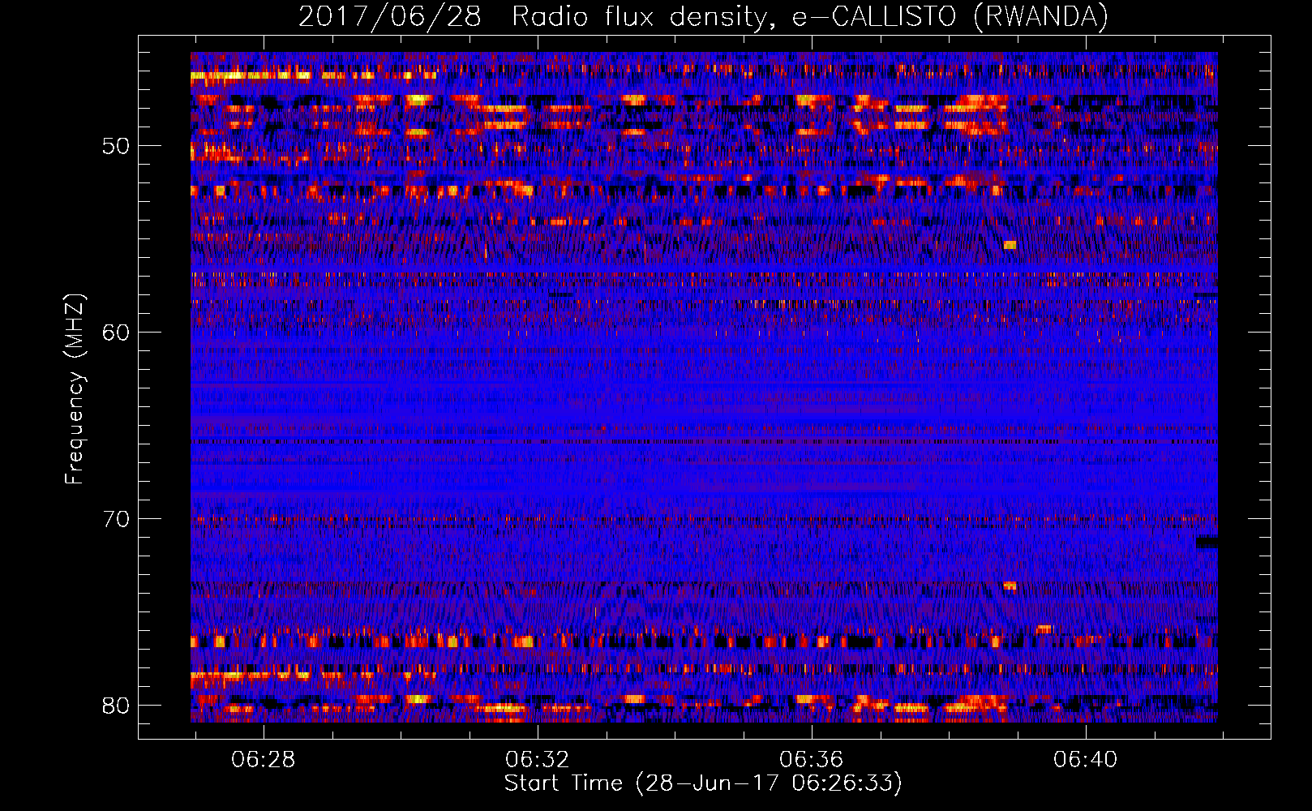1312x811 pixels.
Task: Click the "06:40" time tick label
Action: (1086, 760)
